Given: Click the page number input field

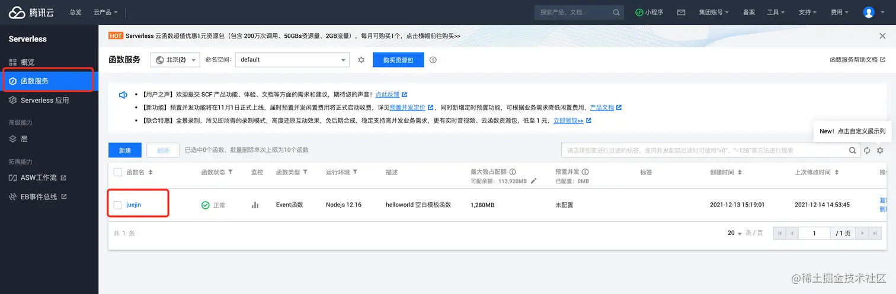Looking at the screenshot, I should pyautogui.click(x=814, y=233).
